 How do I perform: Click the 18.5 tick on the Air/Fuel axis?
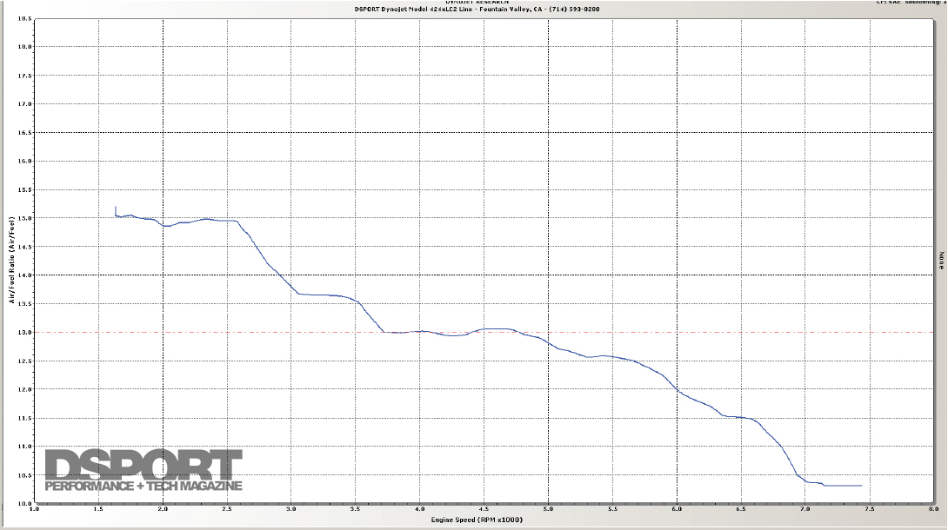(25, 18)
